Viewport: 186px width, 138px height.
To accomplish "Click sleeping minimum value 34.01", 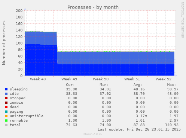I will click(105, 89).
